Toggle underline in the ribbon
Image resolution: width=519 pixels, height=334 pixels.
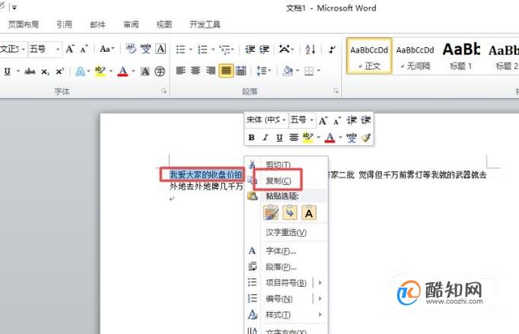click(x=8, y=72)
